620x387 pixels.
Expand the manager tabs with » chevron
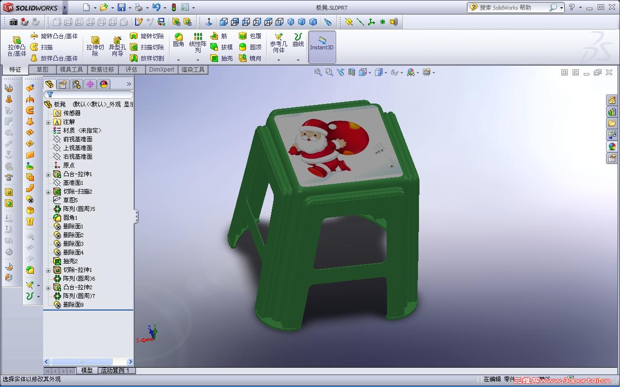(129, 84)
